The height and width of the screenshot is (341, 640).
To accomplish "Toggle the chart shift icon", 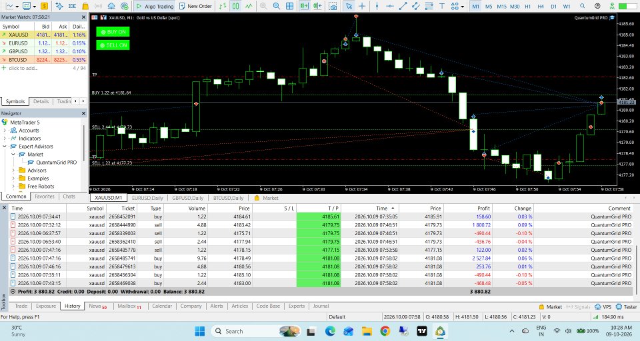I will tap(317, 6).
